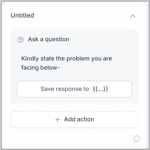The height and width of the screenshot is (150, 150).
Task: Open the Save response to field
Action: (74, 89)
